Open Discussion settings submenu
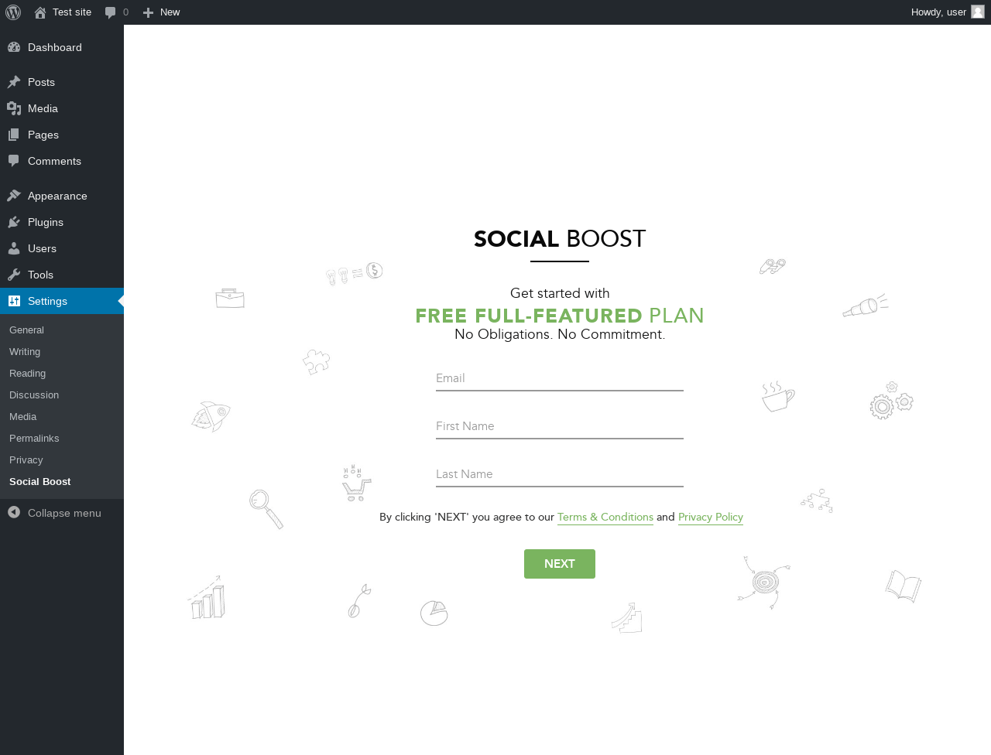 34,395
